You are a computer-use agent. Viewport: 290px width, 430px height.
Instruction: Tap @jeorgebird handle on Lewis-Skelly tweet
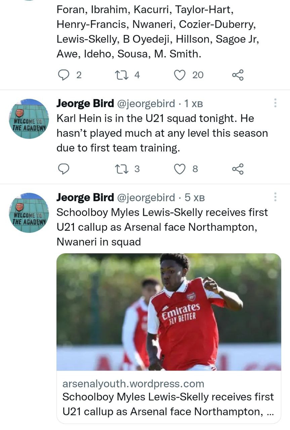tap(146, 198)
